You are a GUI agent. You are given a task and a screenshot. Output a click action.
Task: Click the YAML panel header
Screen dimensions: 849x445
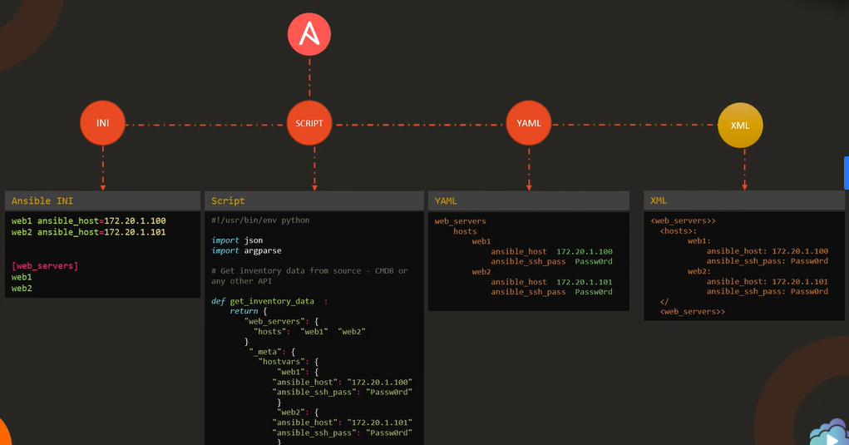[x=529, y=200]
